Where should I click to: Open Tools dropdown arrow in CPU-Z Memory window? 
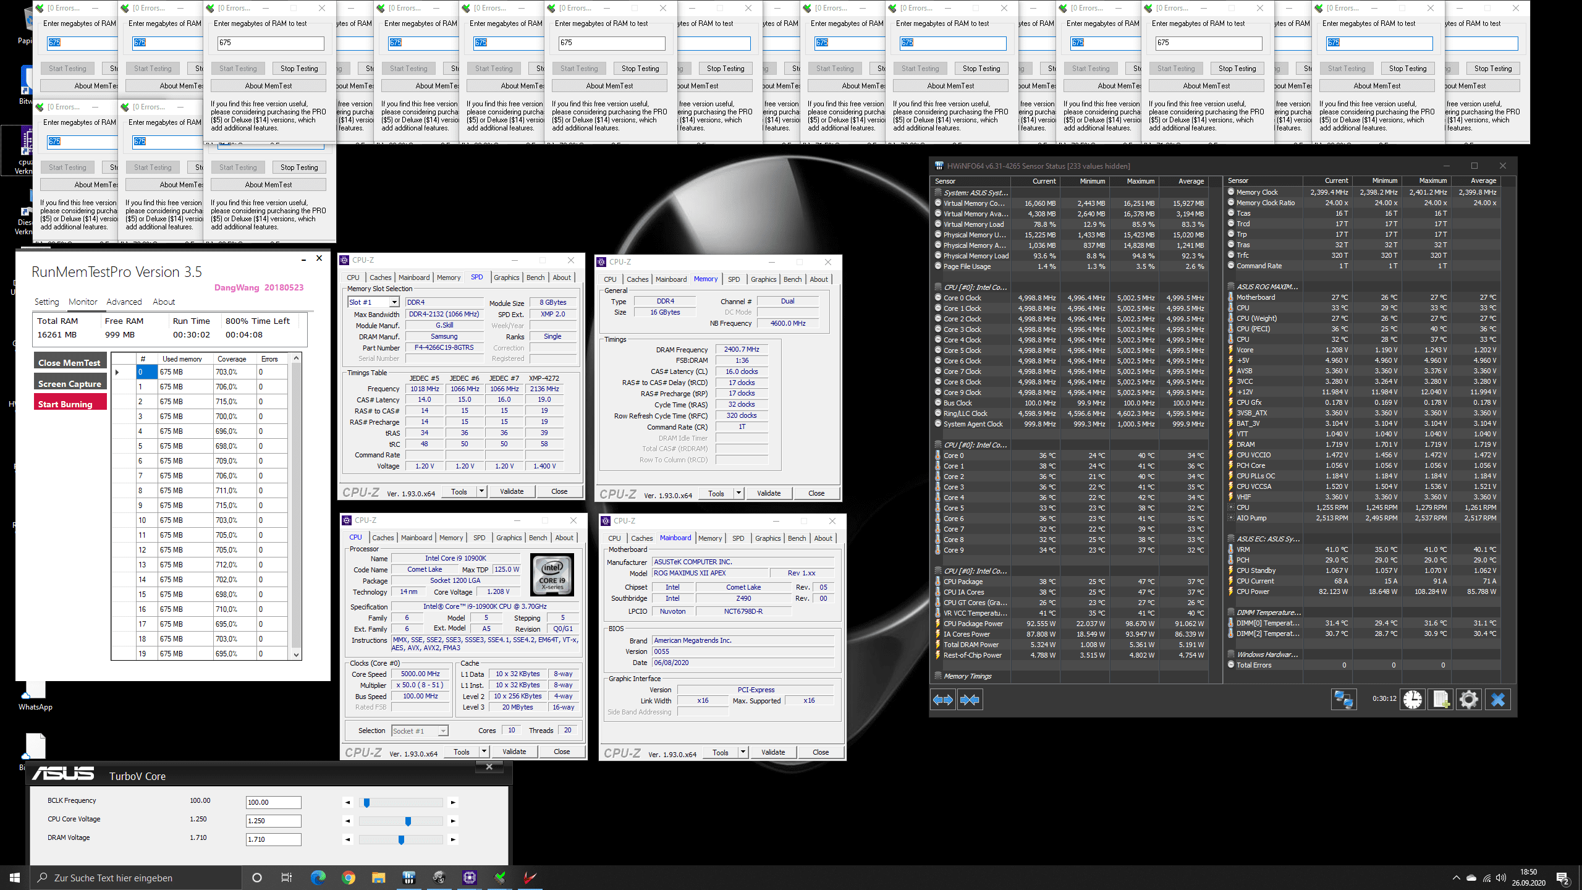(x=738, y=493)
